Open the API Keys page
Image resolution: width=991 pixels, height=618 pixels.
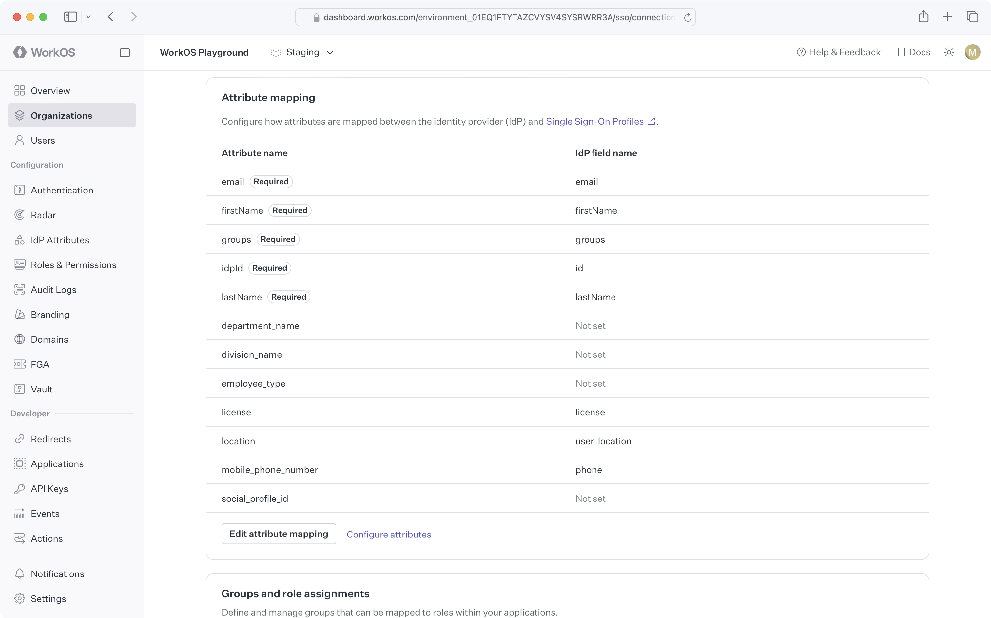(50, 488)
